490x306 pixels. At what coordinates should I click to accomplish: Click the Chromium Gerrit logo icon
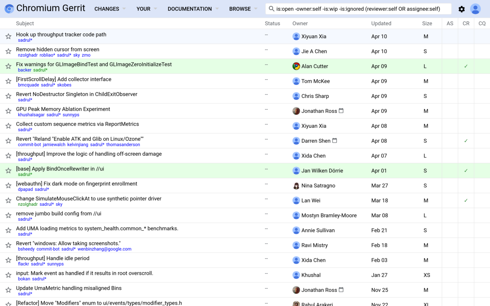click(x=9, y=9)
